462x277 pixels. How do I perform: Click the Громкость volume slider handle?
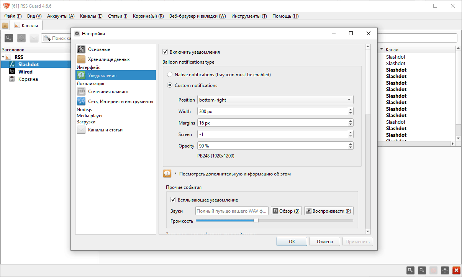pyautogui.click(x=256, y=220)
